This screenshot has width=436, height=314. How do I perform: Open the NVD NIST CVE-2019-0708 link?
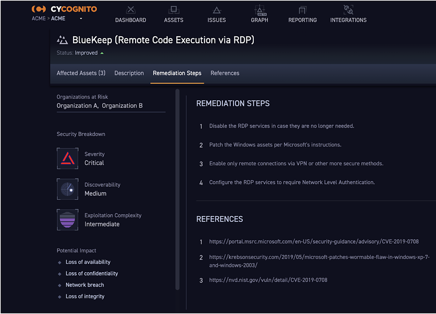[268, 280]
